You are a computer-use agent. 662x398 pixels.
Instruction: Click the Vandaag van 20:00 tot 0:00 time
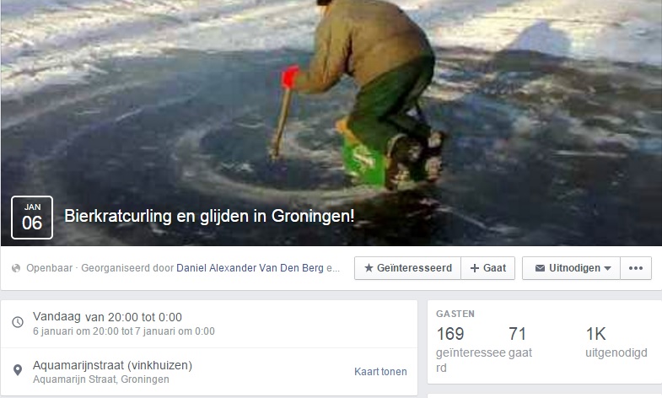point(107,317)
